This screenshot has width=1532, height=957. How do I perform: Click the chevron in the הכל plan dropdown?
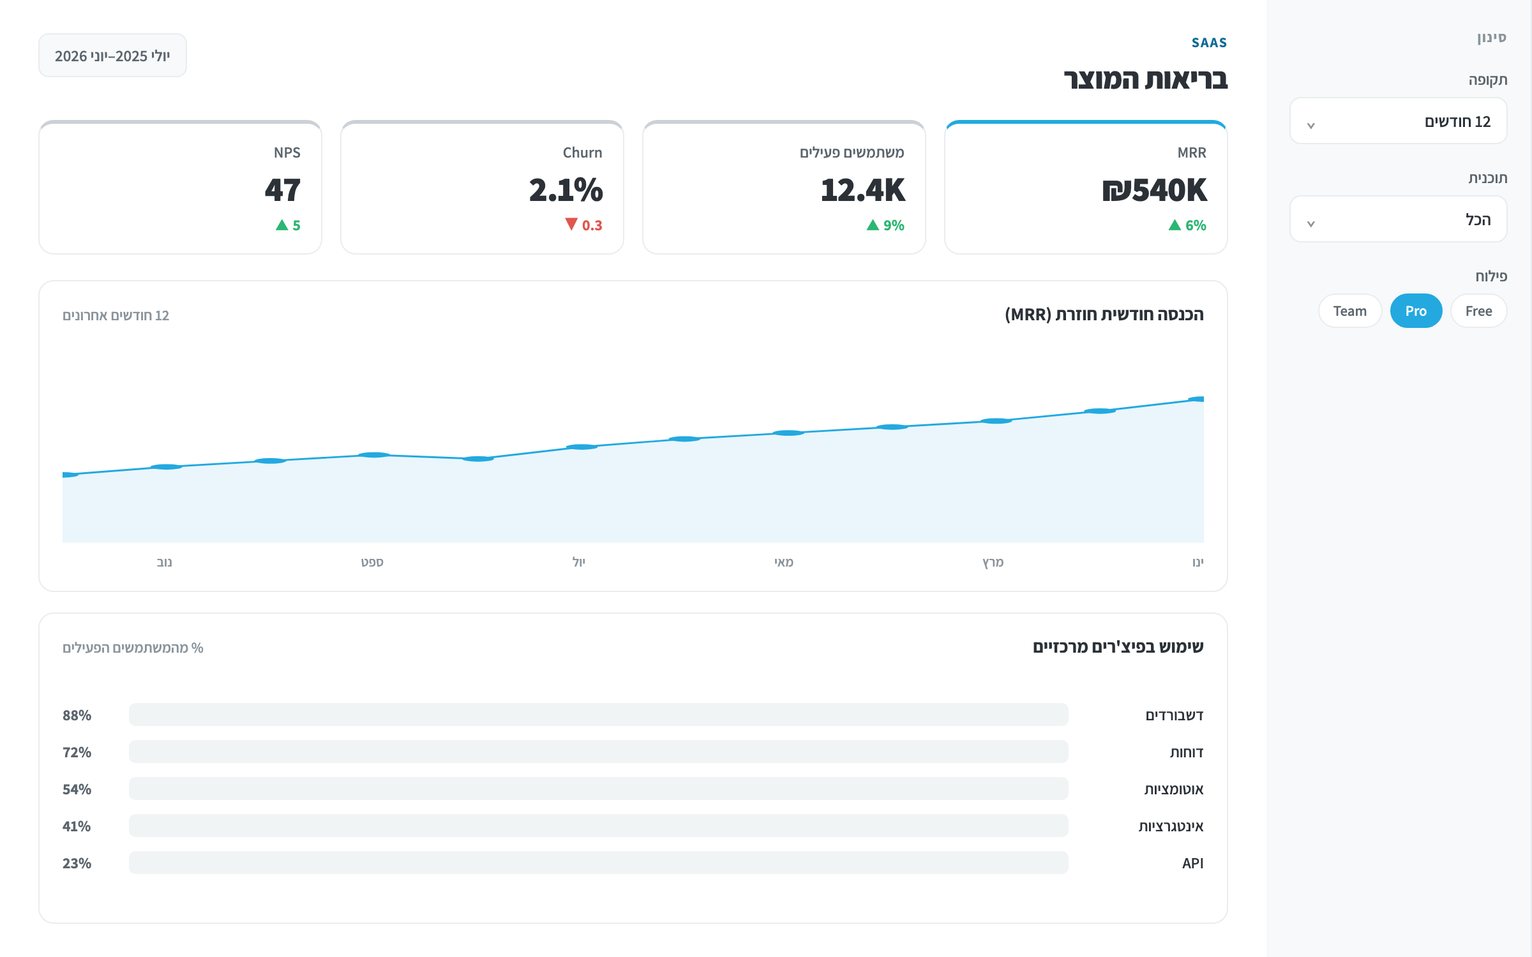tap(1311, 224)
